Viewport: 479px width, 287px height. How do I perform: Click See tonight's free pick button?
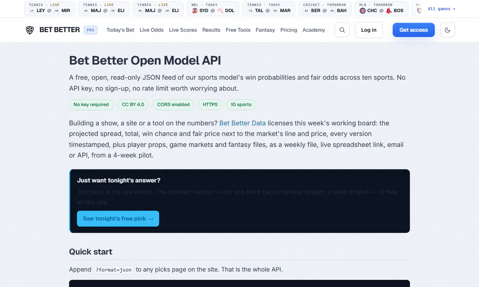click(x=118, y=219)
